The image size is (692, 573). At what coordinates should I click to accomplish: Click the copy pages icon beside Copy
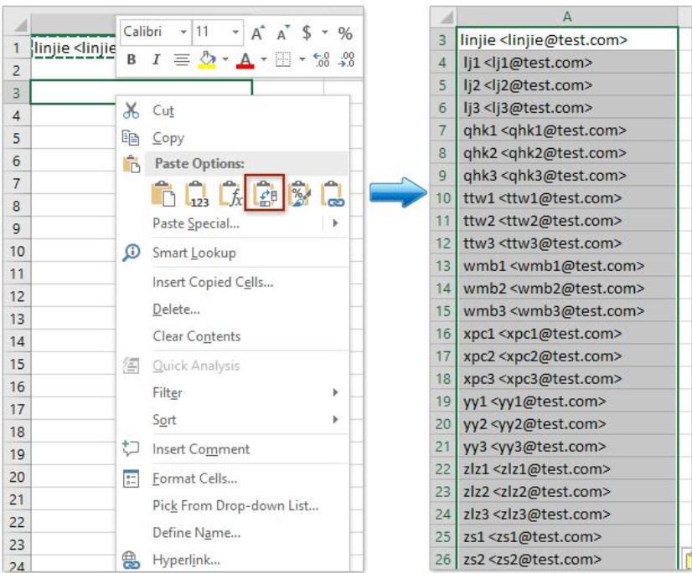pyautogui.click(x=131, y=137)
